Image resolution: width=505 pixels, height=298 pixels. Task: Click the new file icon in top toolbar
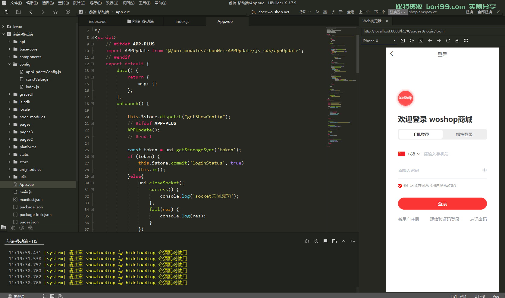(x=6, y=12)
